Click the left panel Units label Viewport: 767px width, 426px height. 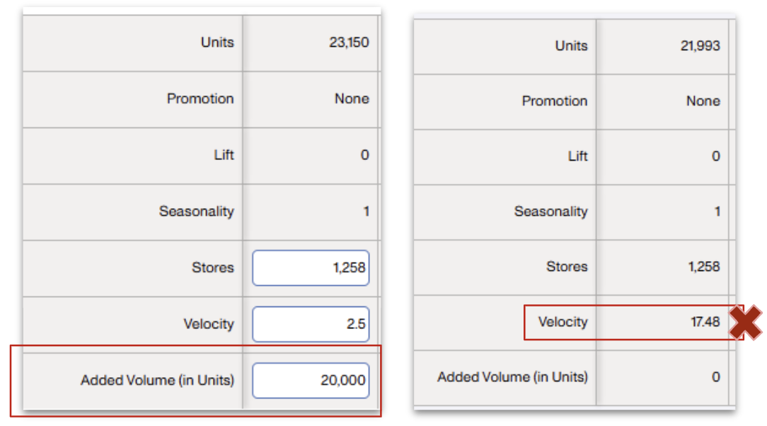click(x=217, y=42)
